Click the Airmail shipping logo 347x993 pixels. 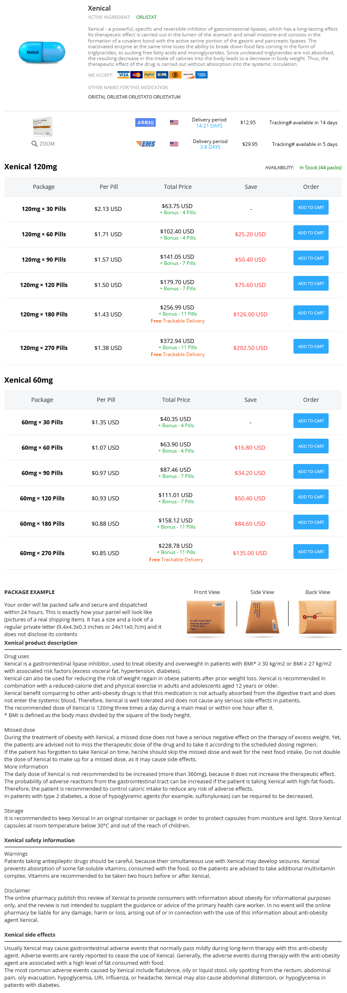(x=146, y=122)
